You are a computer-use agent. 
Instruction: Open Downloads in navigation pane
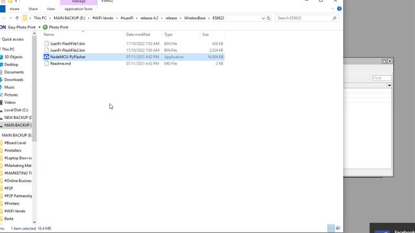click(14, 80)
